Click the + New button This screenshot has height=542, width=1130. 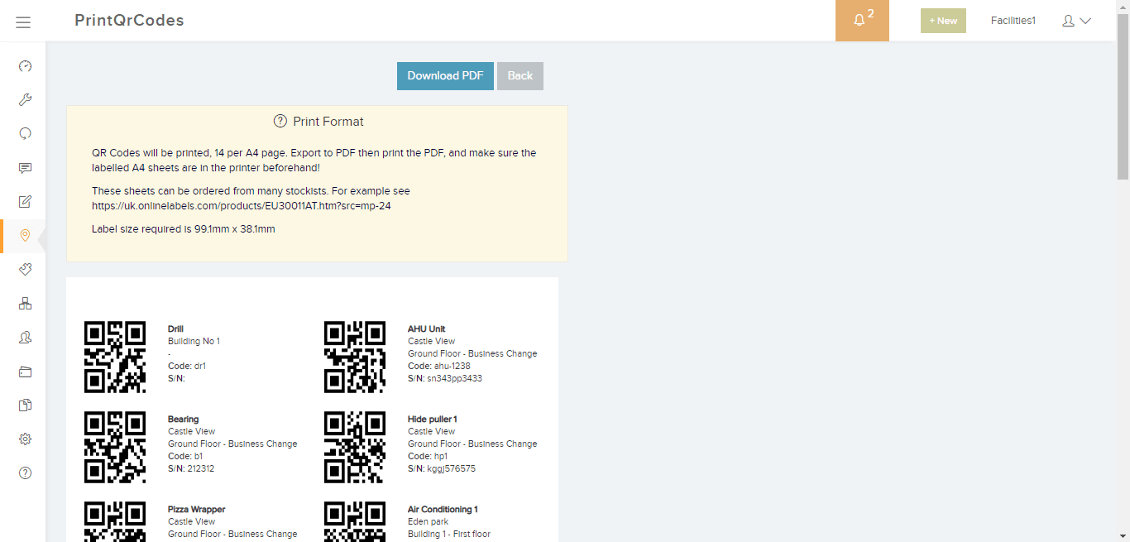point(943,21)
